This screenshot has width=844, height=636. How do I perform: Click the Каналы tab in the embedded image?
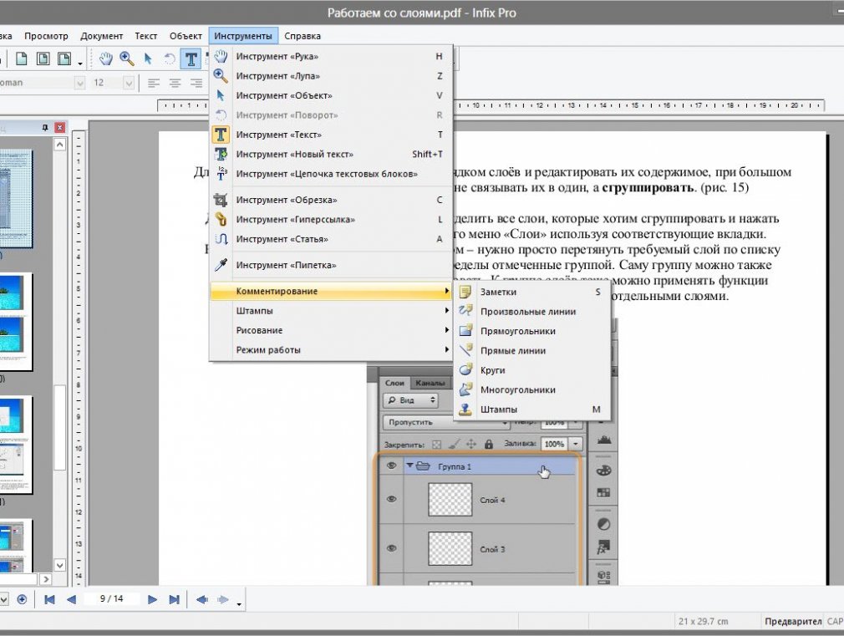430,383
